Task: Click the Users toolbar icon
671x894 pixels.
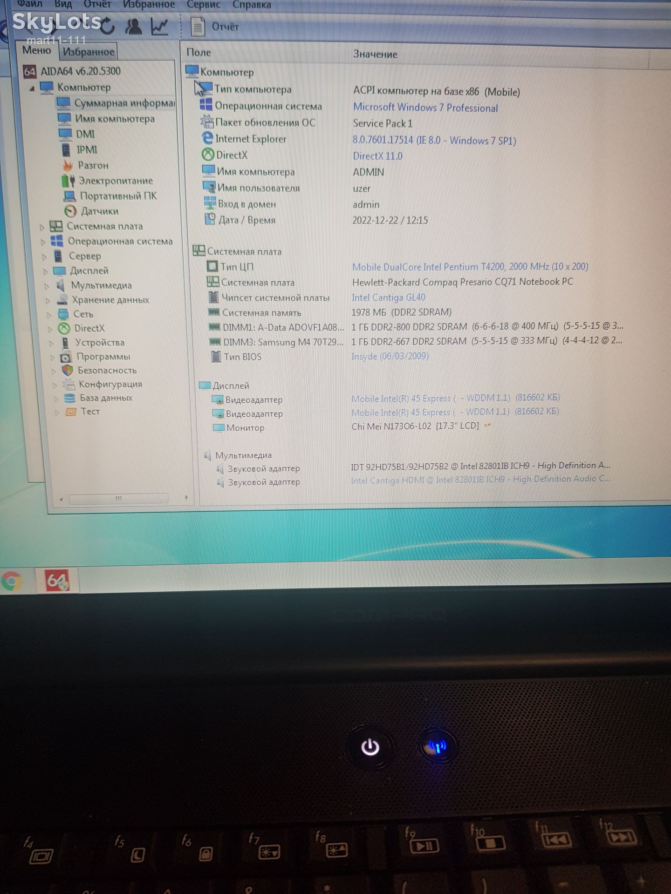Action: tap(134, 27)
